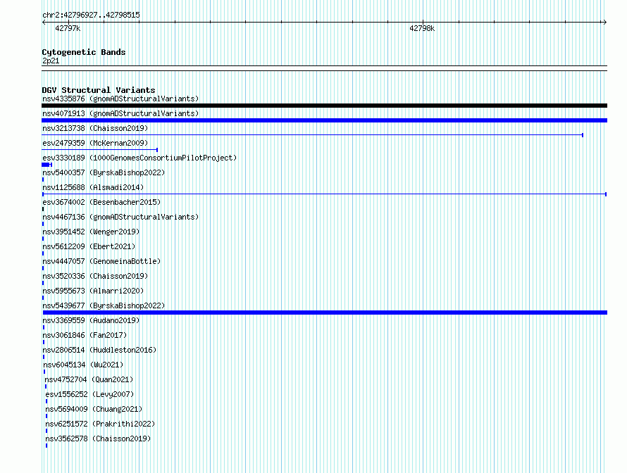627x473 pixels.
Task: Open esv3674002 (Besenbacher2015) label
Action: pos(101,202)
